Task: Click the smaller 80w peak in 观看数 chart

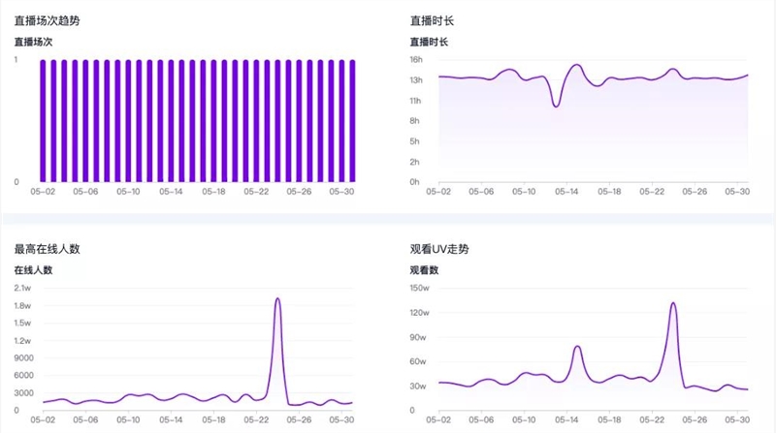Action: coord(577,347)
